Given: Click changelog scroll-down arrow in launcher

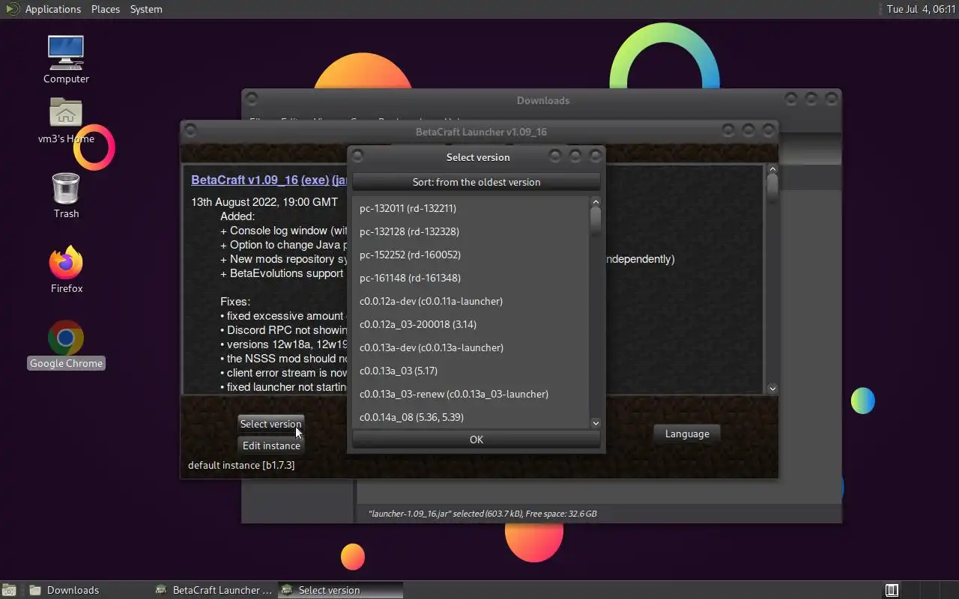Looking at the screenshot, I should click(x=772, y=389).
